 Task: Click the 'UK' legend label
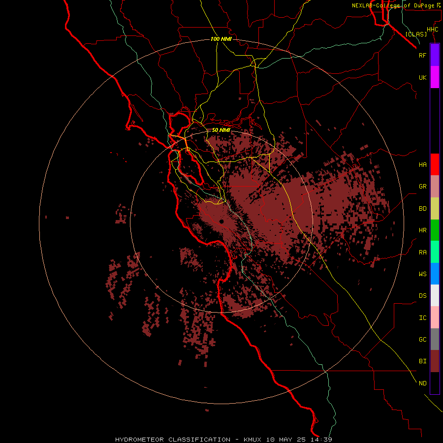coord(422,77)
